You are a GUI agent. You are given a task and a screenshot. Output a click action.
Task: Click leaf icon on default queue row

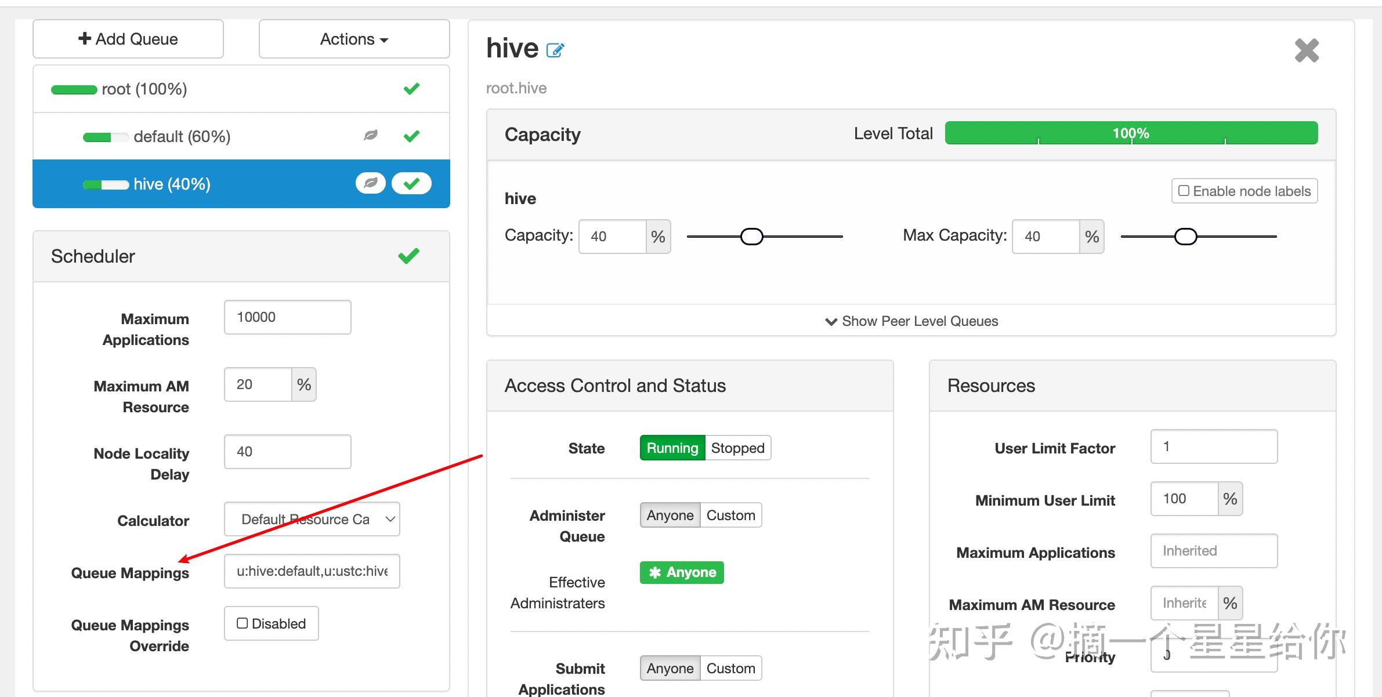coord(370,136)
